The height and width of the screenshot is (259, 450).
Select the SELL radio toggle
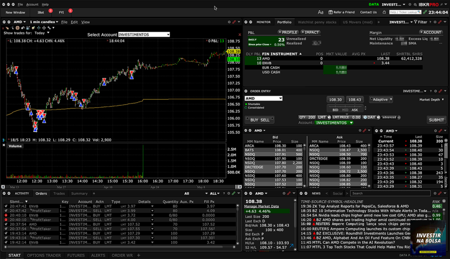tap(272, 119)
